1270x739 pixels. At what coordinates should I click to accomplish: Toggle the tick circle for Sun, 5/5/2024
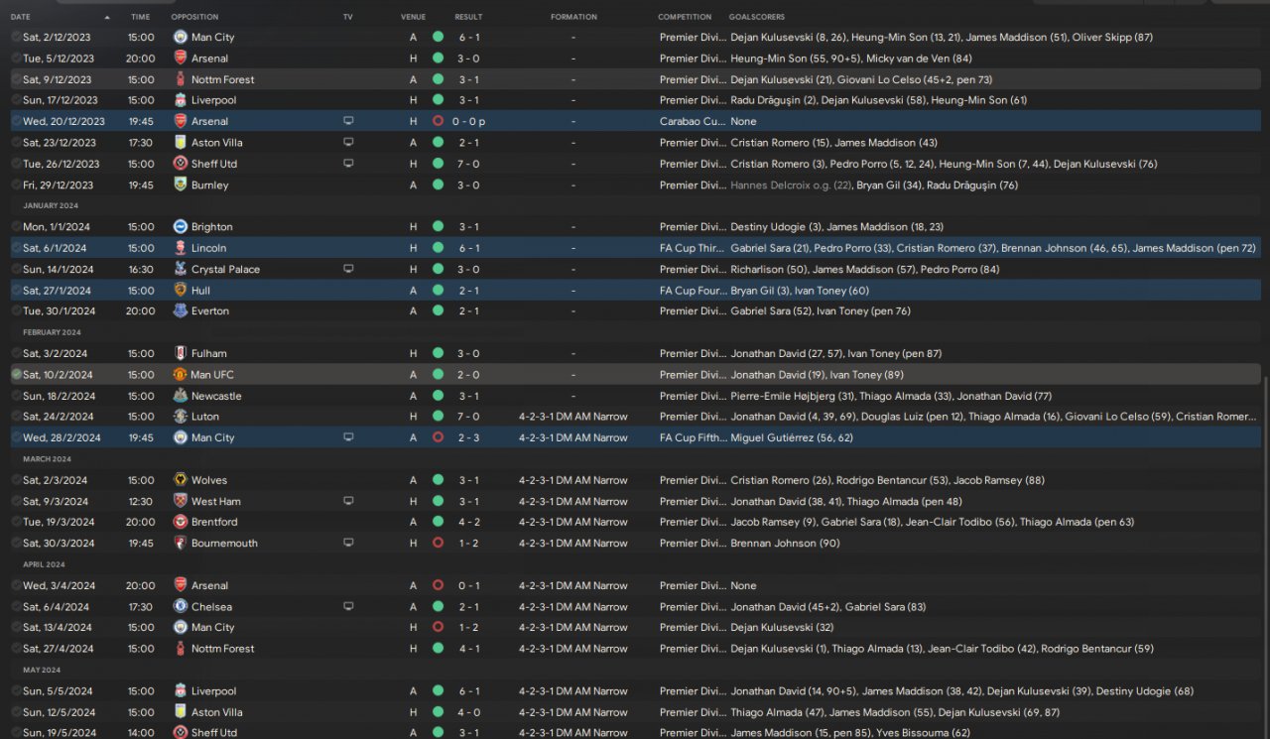(x=16, y=691)
